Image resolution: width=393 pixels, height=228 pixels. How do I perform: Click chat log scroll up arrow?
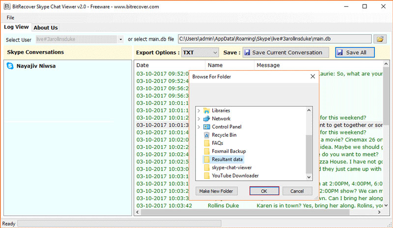click(x=386, y=64)
